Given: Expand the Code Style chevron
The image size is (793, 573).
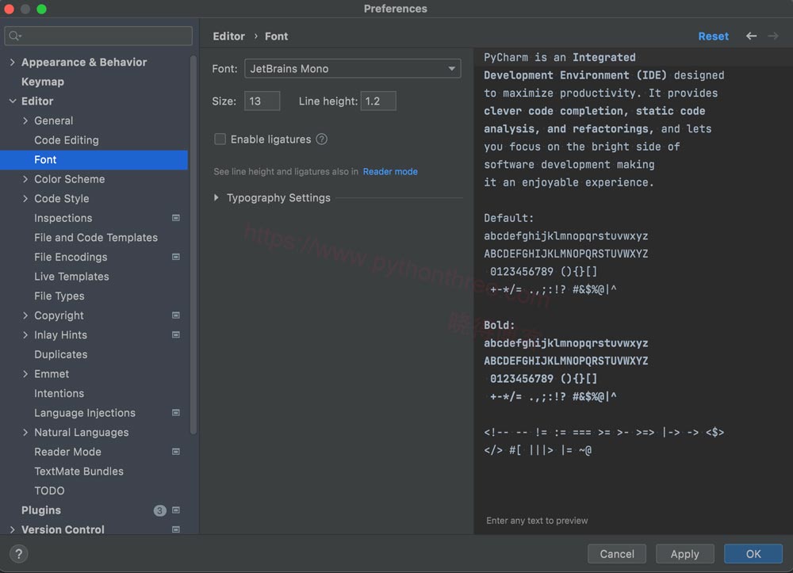Looking at the screenshot, I should pos(25,199).
